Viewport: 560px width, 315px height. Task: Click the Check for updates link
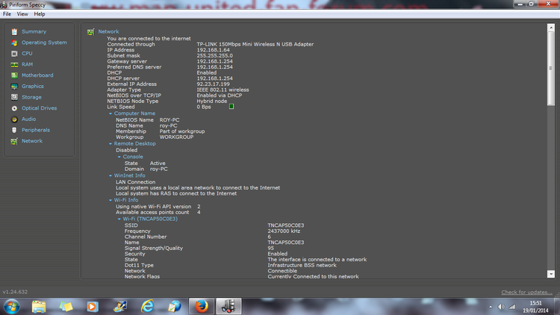point(528,292)
